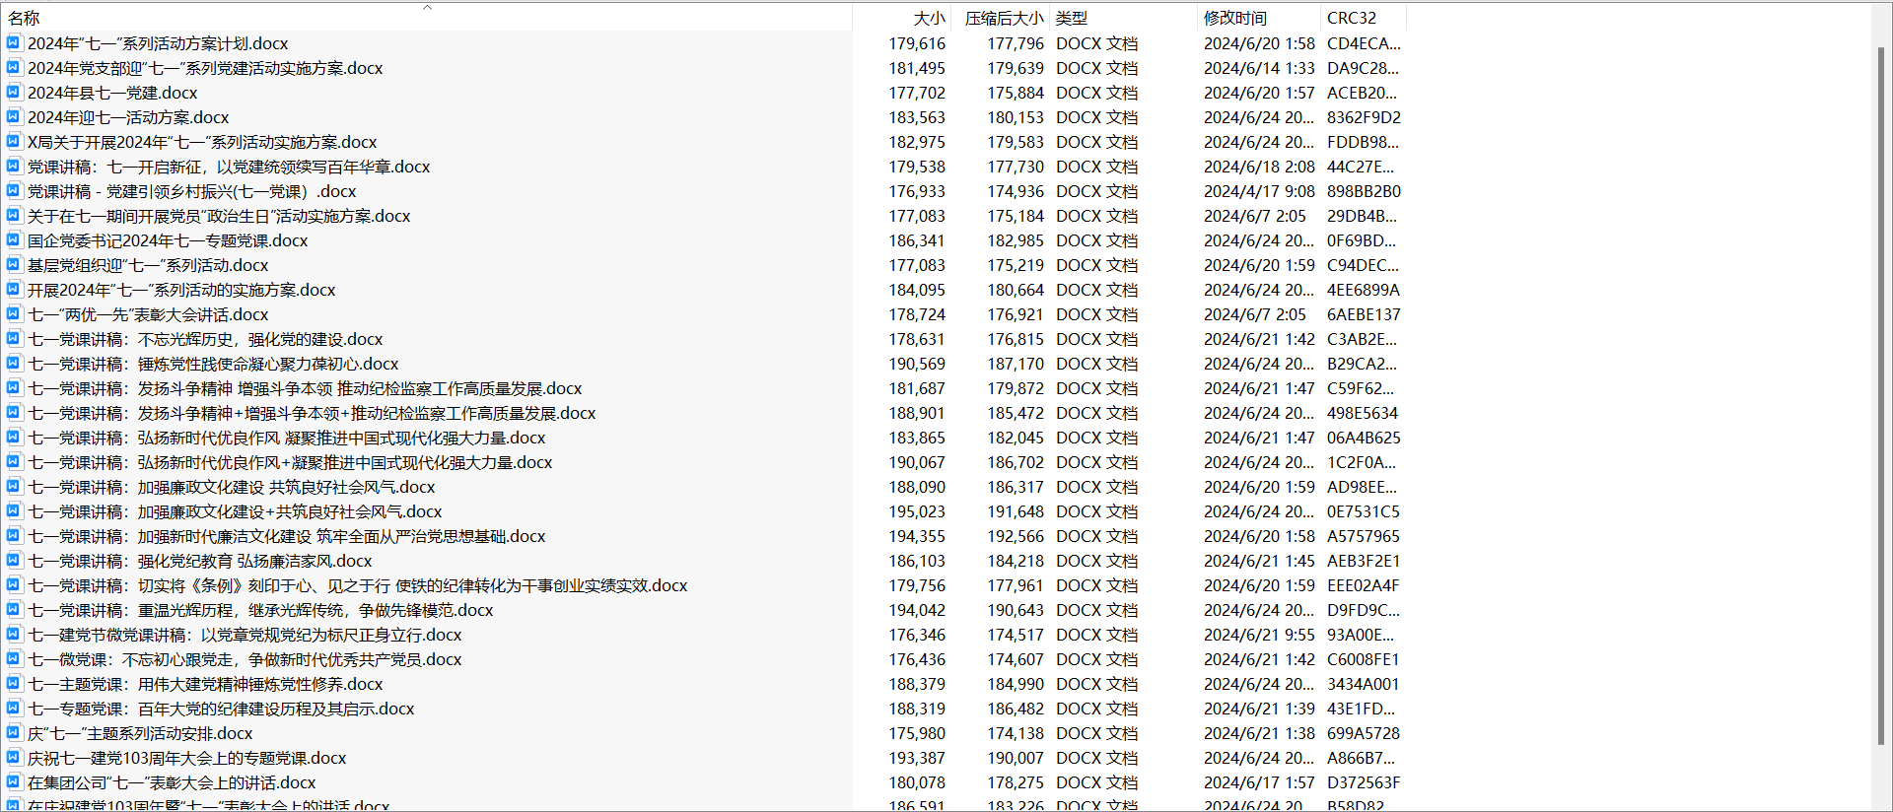Viewport: 1893px width, 812px height.
Task: Click the 类型 column header
Action: (1072, 18)
